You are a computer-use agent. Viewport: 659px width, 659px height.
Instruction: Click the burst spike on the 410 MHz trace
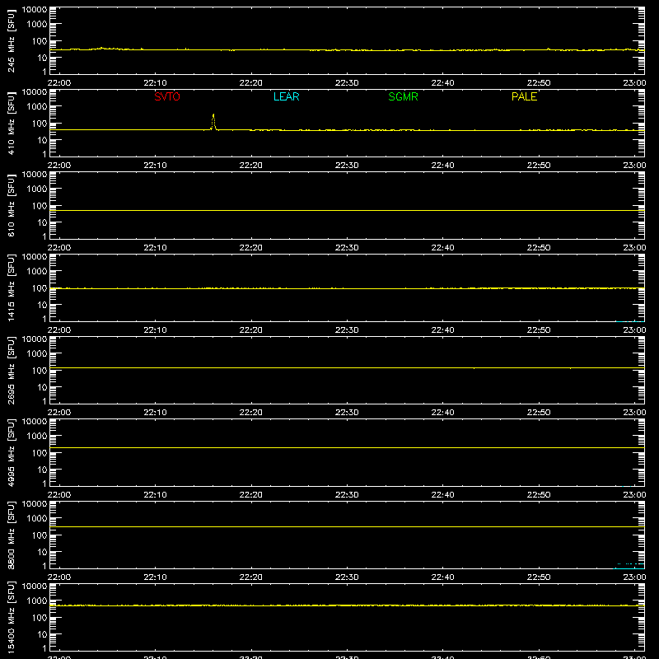point(213,122)
